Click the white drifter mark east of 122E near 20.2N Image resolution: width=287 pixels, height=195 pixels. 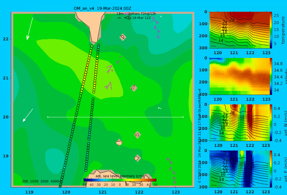[160, 108]
